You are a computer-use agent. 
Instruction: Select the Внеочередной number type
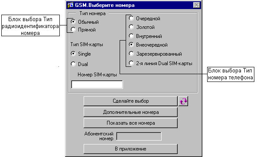tap(131, 44)
